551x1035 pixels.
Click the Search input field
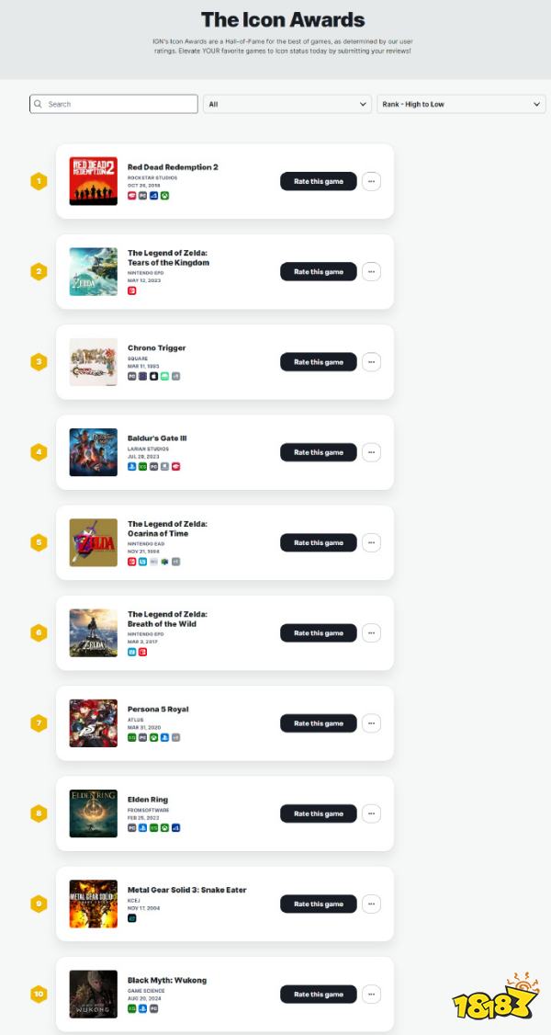click(x=119, y=105)
